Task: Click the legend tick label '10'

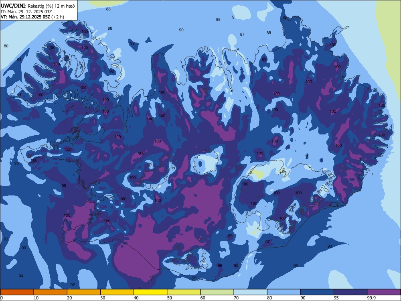Action: [36, 298]
